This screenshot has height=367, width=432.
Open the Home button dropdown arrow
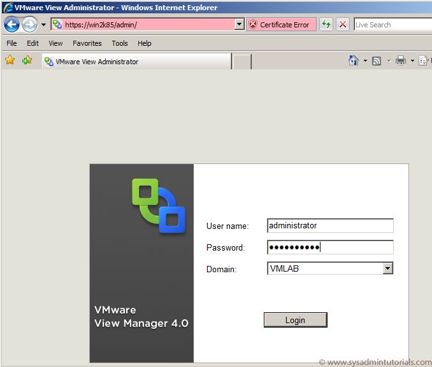[365, 60]
